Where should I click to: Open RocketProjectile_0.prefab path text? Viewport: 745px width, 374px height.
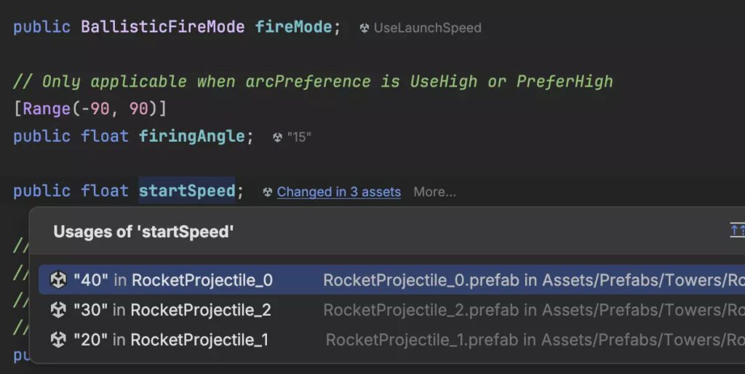pyautogui.click(x=534, y=280)
